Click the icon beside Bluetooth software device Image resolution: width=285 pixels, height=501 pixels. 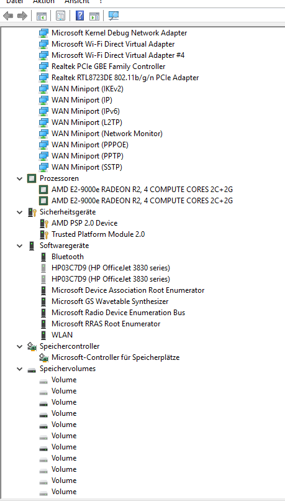(43, 257)
